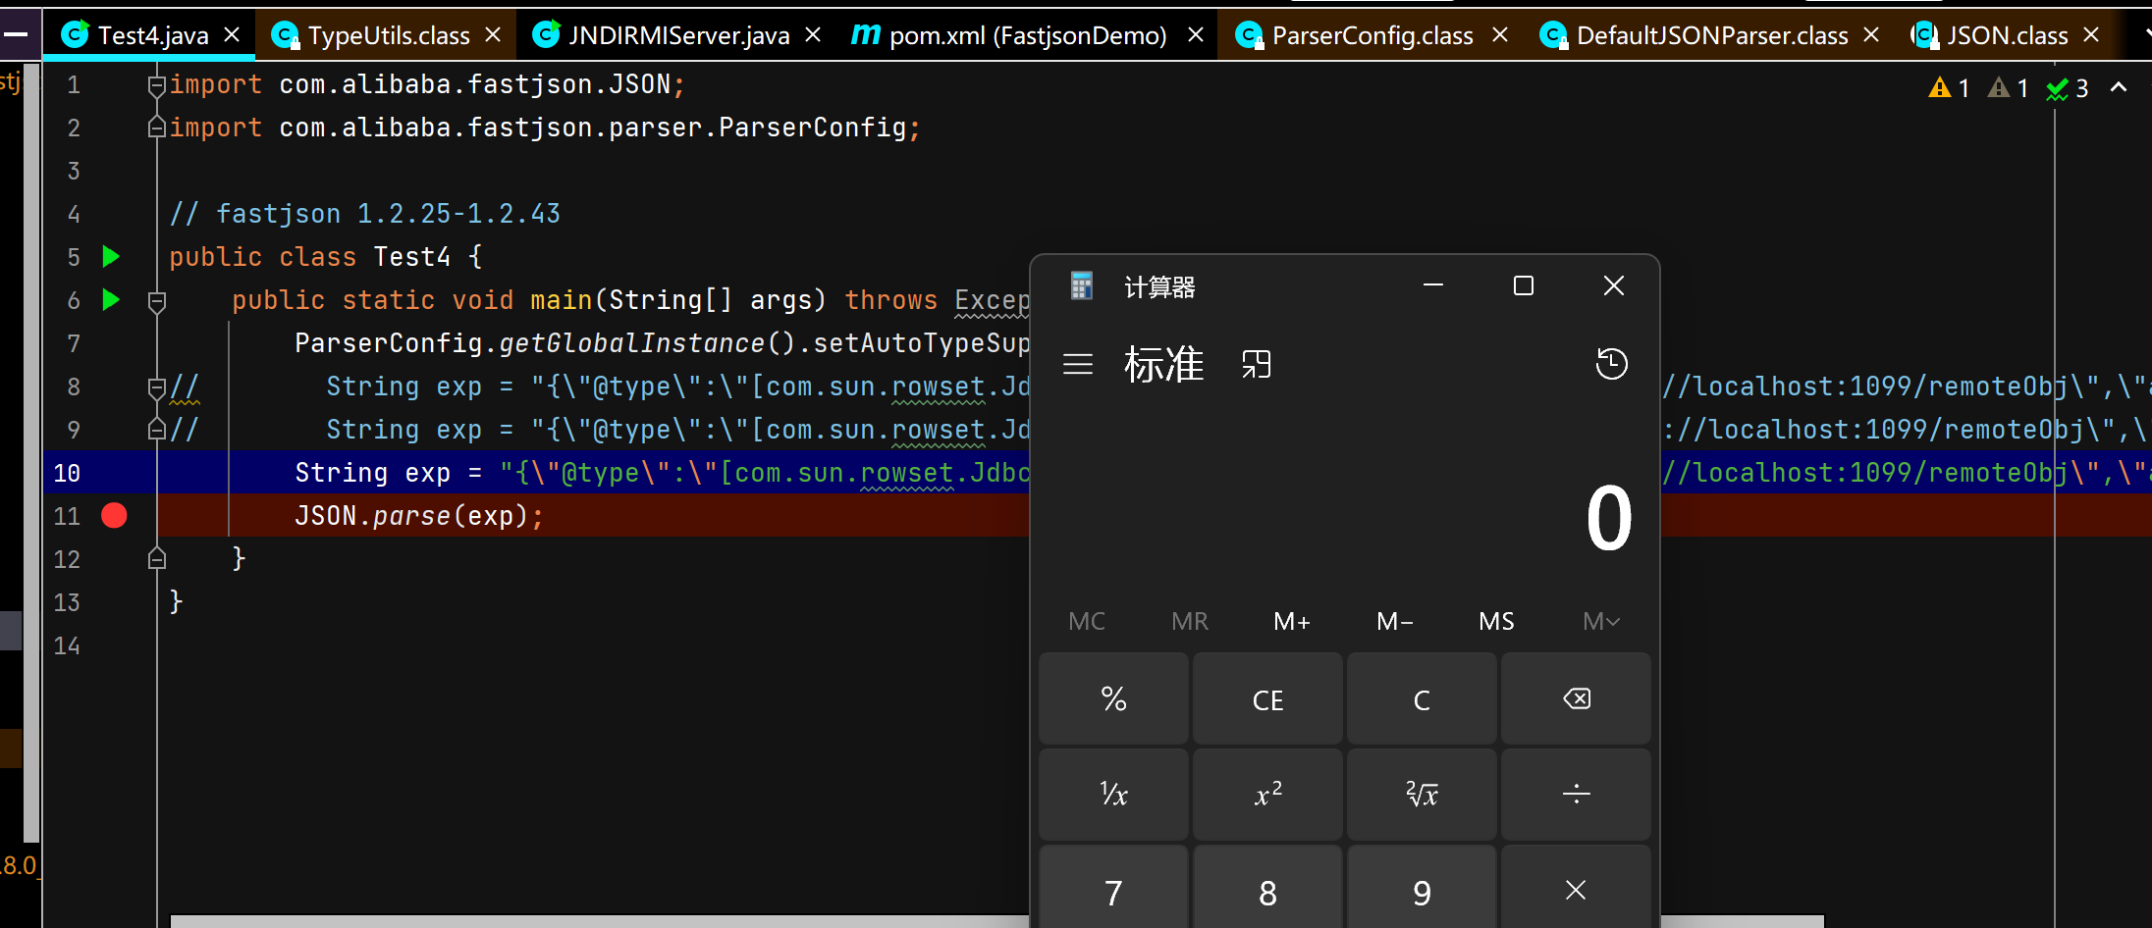Run main method from gutter arrow
This screenshot has height=928, width=2152.
pyautogui.click(x=111, y=300)
